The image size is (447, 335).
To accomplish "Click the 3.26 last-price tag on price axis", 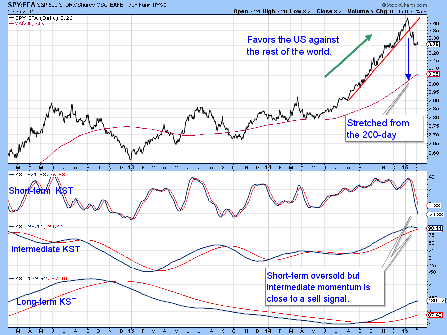I will (x=433, y=44).
